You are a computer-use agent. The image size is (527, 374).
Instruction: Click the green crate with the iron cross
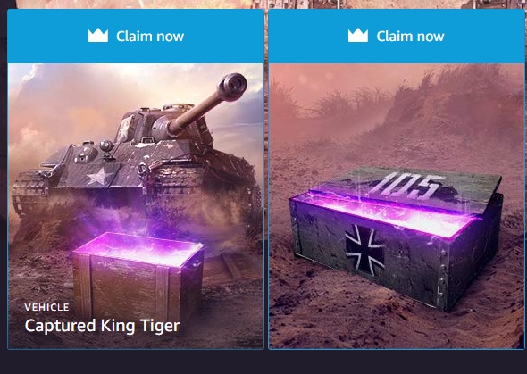(x=397, y=237)
